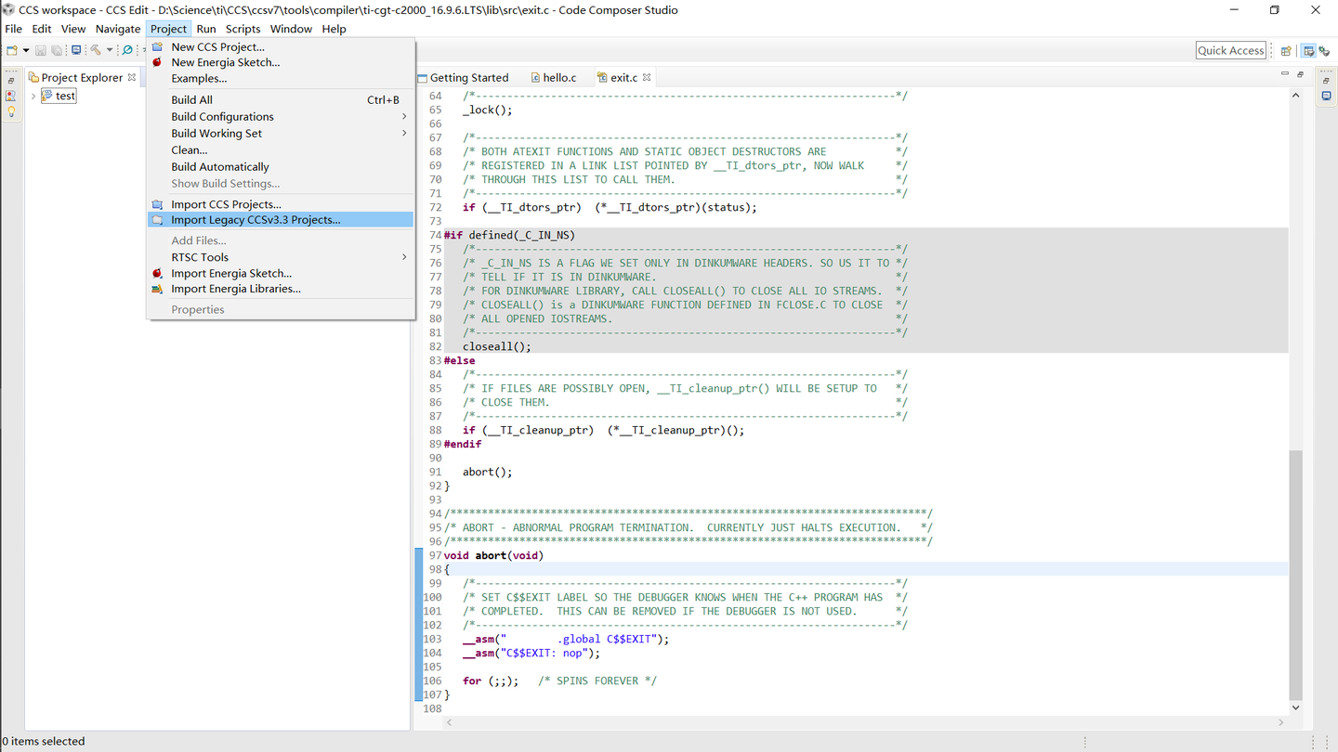This screenshot has width=1338, height=752.
Task: Expand the RTSC Tools submenu
Action: (280, 257)
